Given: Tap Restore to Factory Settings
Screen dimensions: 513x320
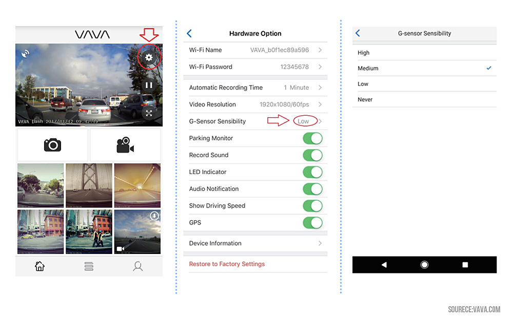Looking at the screenshot, I should click(227, 264).
